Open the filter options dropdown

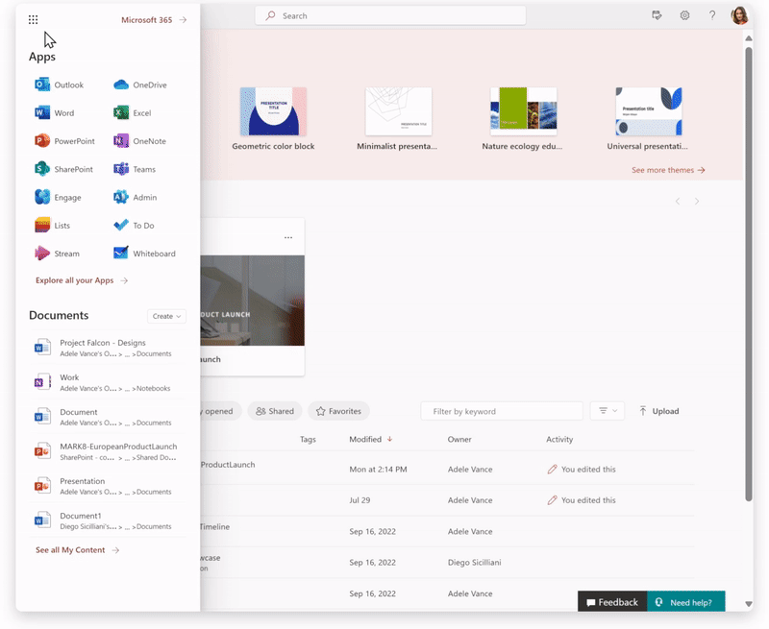tap(608, 411)
